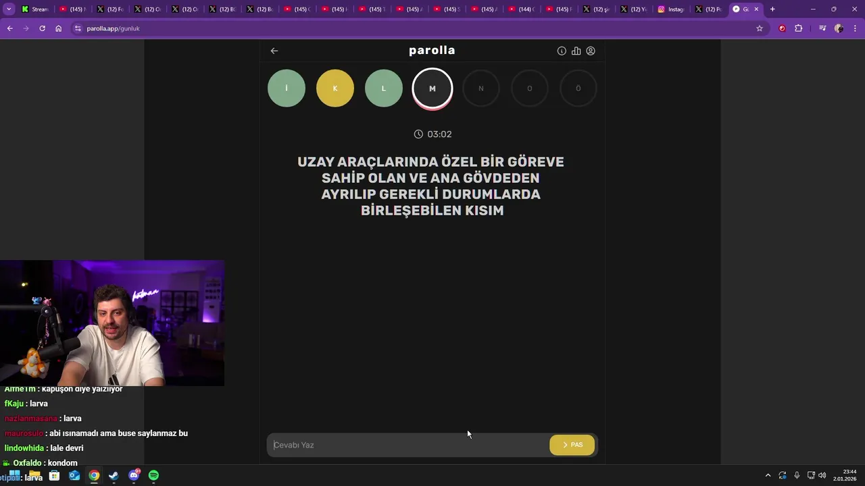Image resolution: width=865 pixels, height=486 pixels.
Task: Select the dim N letter circle
Action: tap(481, 88)
